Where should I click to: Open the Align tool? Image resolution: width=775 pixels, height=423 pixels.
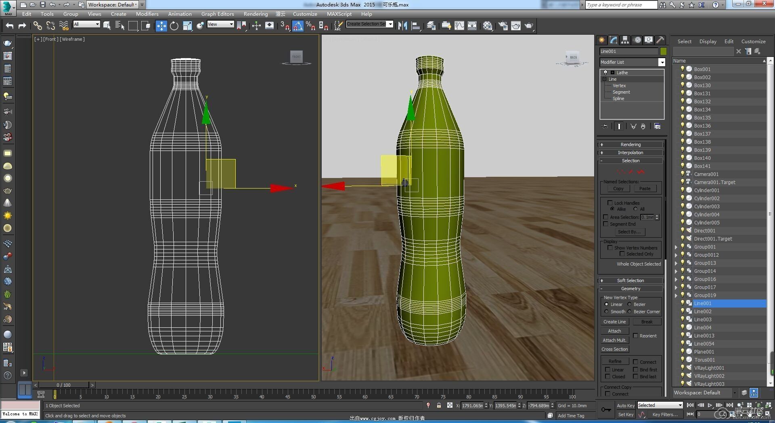416,26
